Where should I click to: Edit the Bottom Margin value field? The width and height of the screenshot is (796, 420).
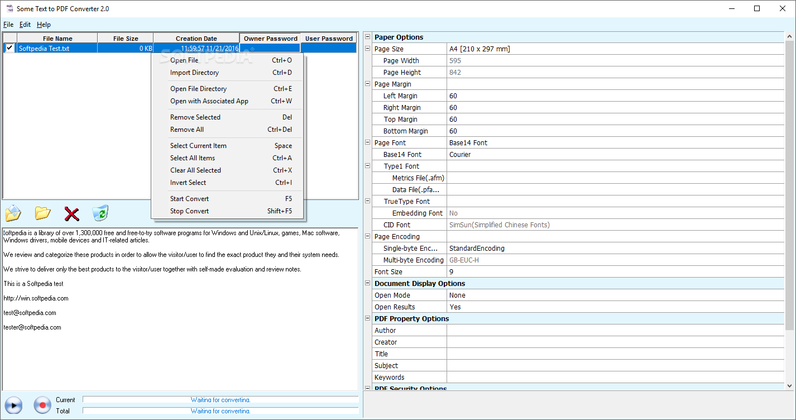coord(616,131)
